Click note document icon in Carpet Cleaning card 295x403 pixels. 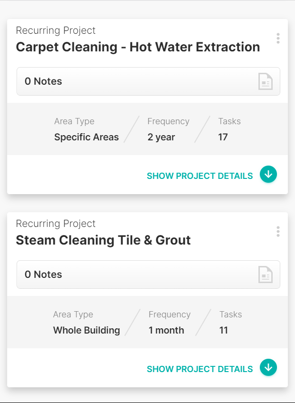[266, 81]
